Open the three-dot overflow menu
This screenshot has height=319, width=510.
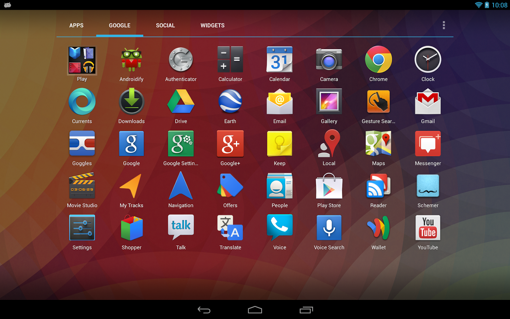tap(444, 25)
